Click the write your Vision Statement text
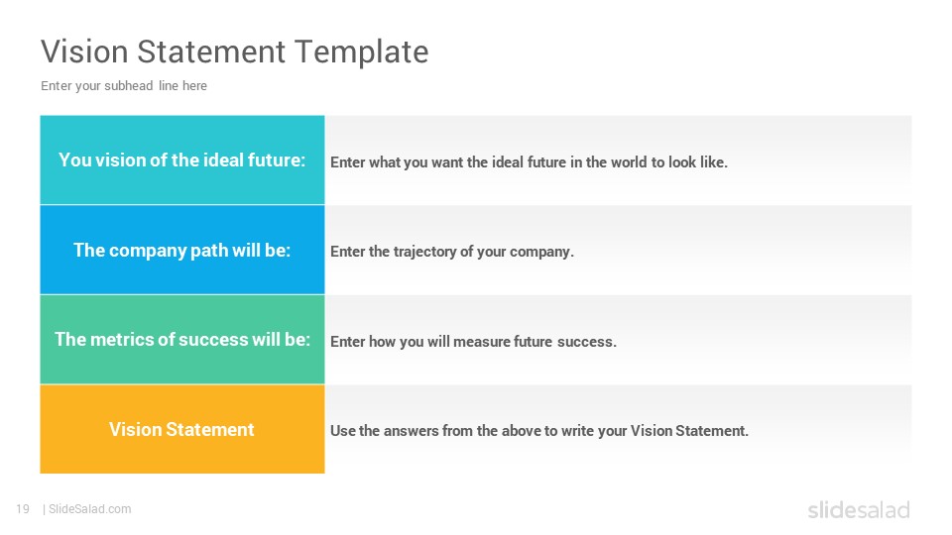Screen dimensions: 952x535 click(x=539, y=431)
